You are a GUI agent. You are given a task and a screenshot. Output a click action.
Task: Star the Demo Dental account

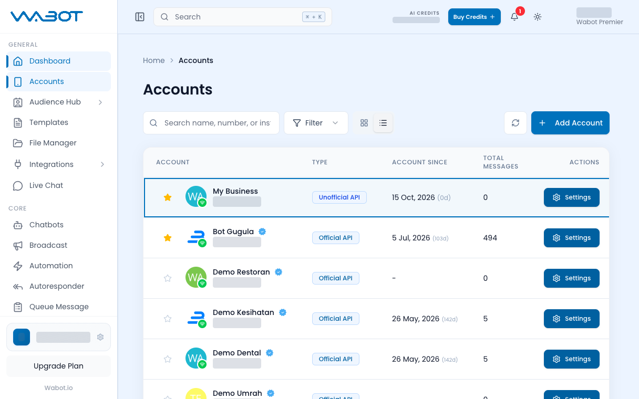tap(168, 359)
